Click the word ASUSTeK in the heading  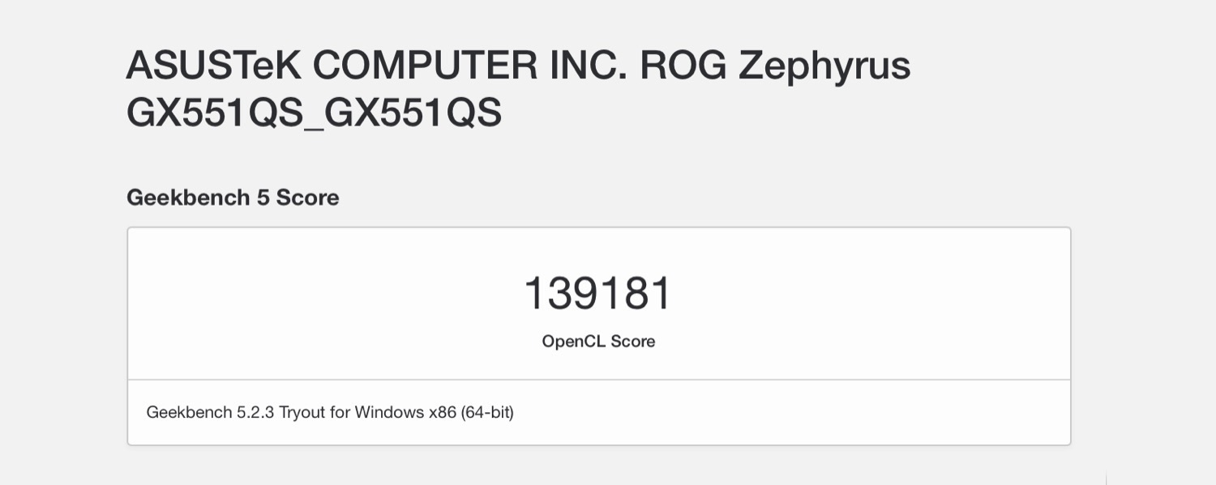(x=214, y=66)
